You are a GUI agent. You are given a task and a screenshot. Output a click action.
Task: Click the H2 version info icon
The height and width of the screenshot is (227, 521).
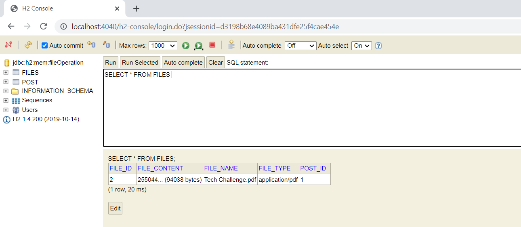click(6, 120)
